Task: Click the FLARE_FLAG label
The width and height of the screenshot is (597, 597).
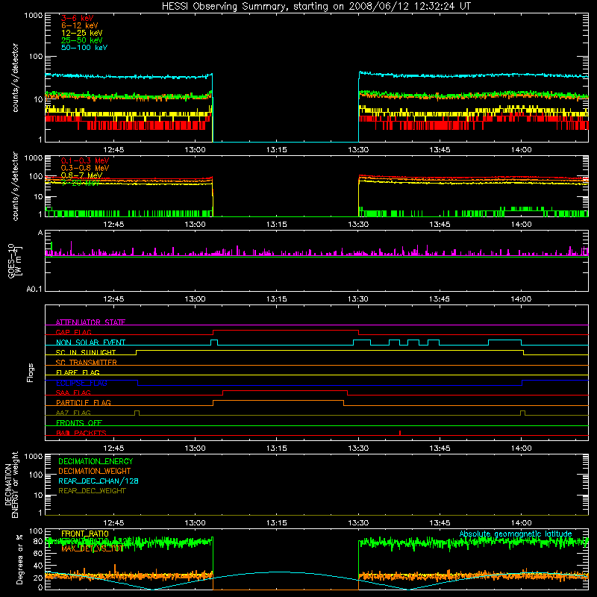Action: pos(78,372)
